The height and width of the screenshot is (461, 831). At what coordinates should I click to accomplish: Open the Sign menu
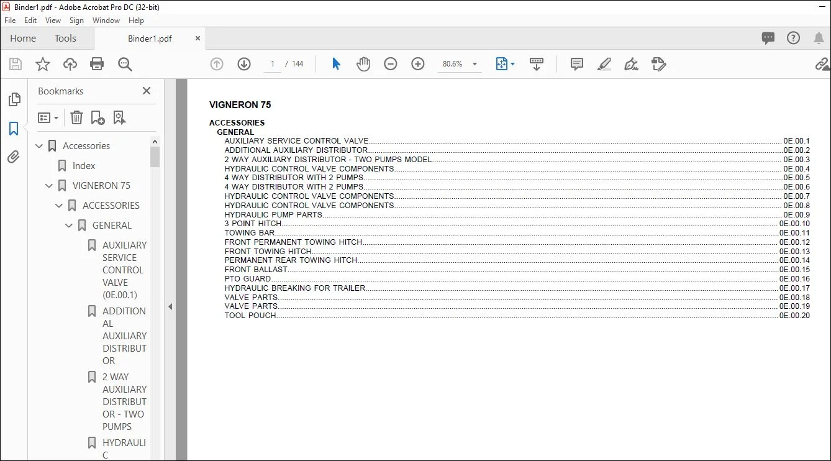click(x=76, y=21)
